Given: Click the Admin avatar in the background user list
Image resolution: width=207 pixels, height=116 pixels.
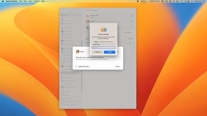Looking at the screenshot, I should [x=88, y=22].
